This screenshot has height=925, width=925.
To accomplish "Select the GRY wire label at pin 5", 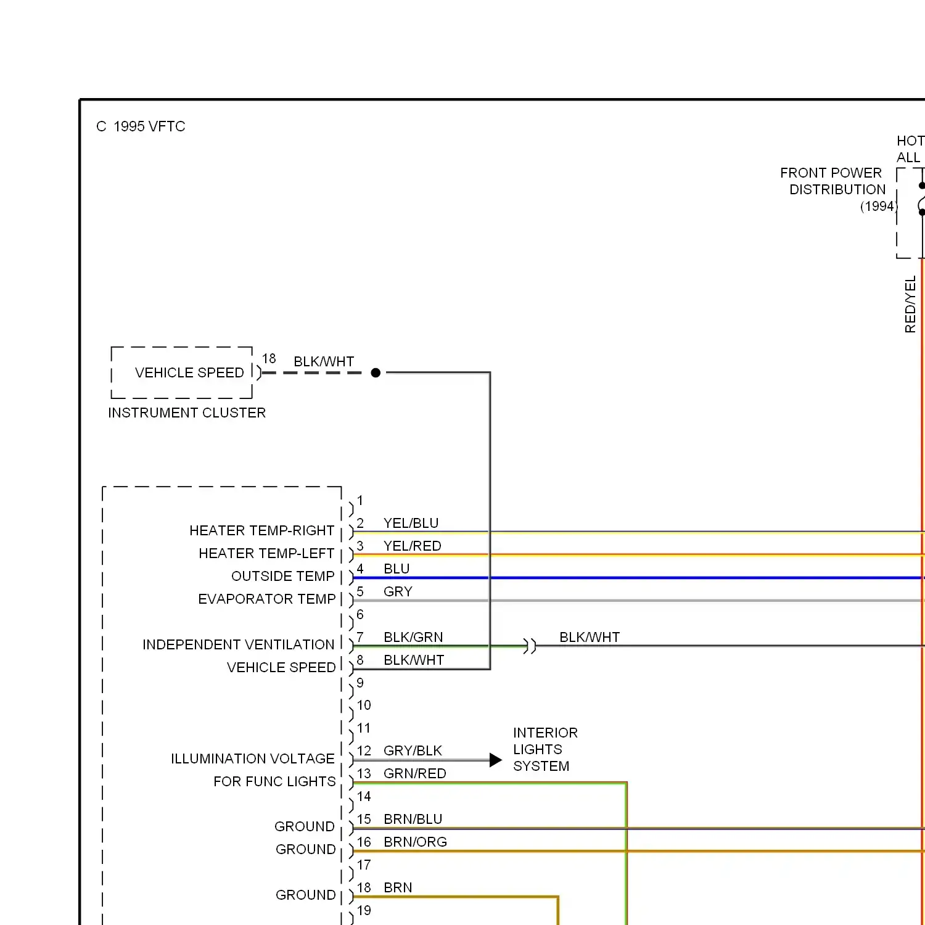I will pyautogui.click(x=398, y=591).
